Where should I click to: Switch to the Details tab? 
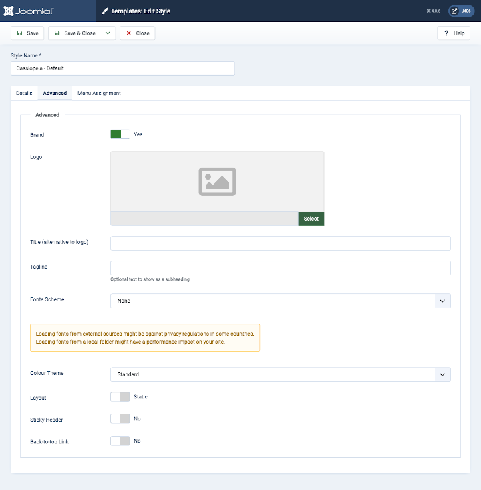24,94
